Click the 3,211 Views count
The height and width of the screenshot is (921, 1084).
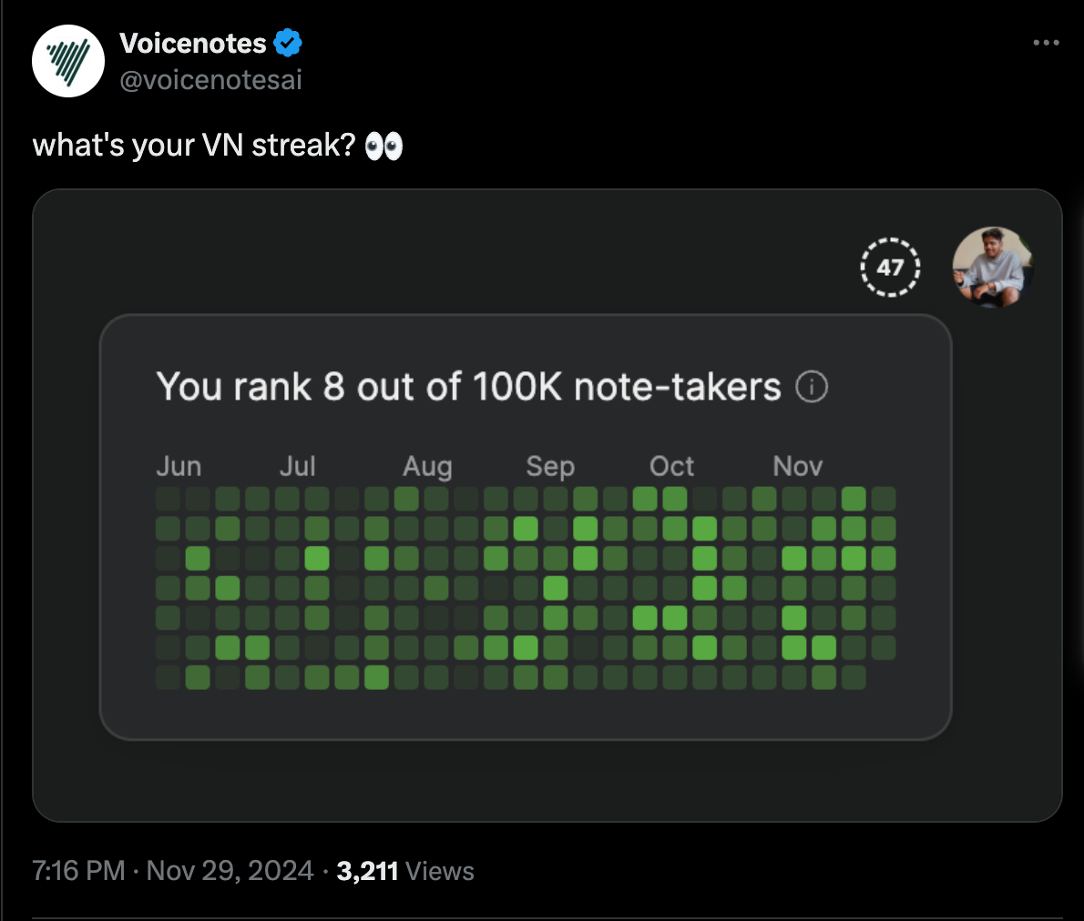pyautogui.click(x=405, y=871)
